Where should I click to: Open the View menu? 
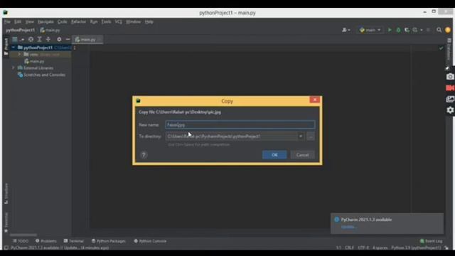tap(30, 22)
